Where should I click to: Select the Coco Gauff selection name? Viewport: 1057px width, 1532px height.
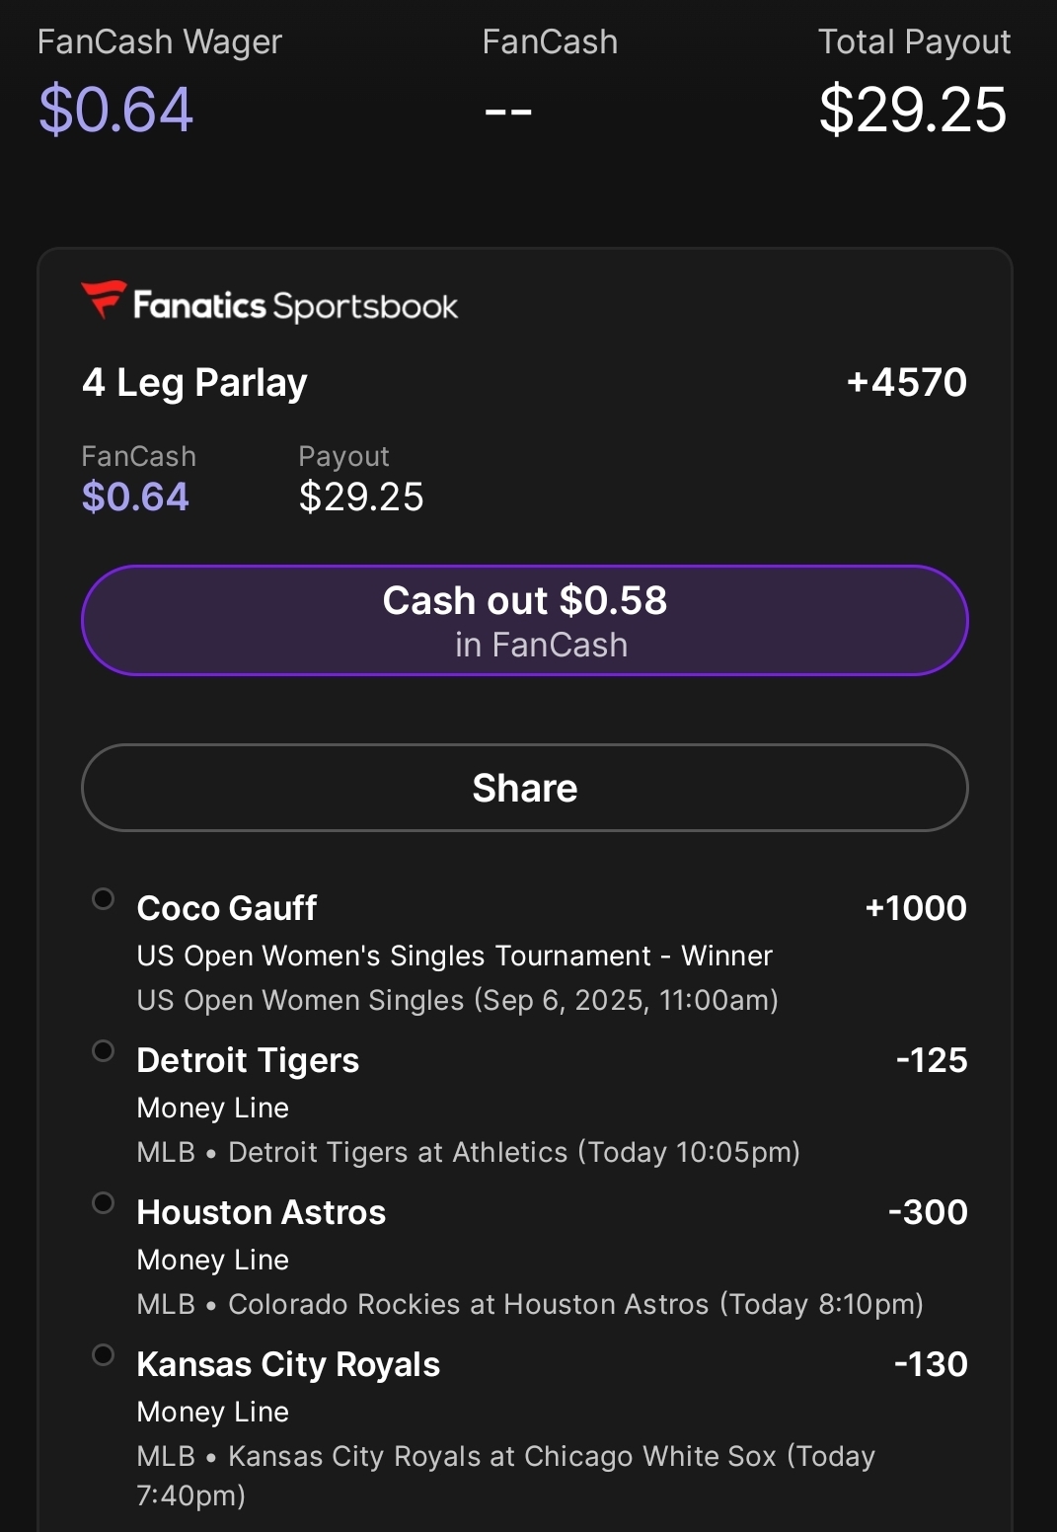[227, 908]
